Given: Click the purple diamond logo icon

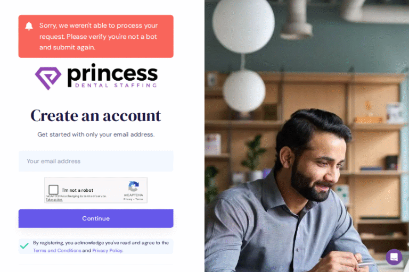Looking at the screenshot, I should pyautogui.click(x=48, y=78).
